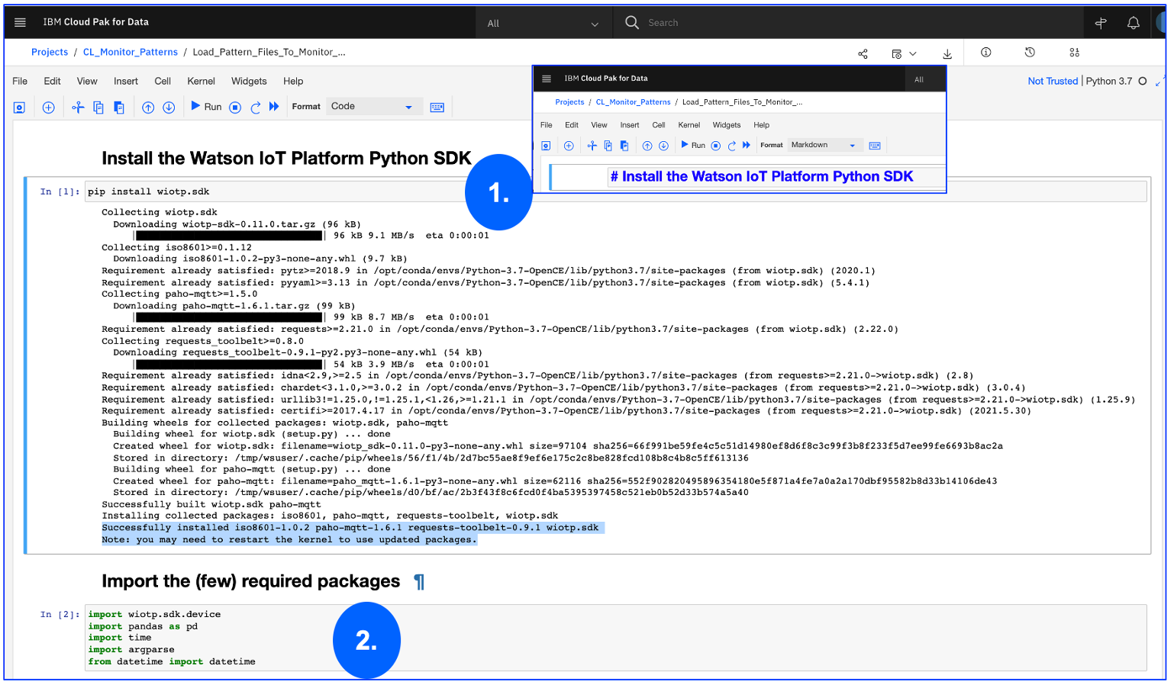The height and width of the screenshot is (685, 1174).
Task: Click into the pip install wiotp.sdk code cell
Action: [x=616, y=191]
